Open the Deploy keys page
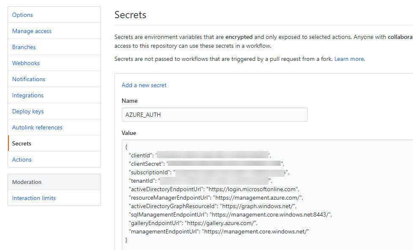Image resolution: width=413 pixels, height=250 pixels. 27,111
